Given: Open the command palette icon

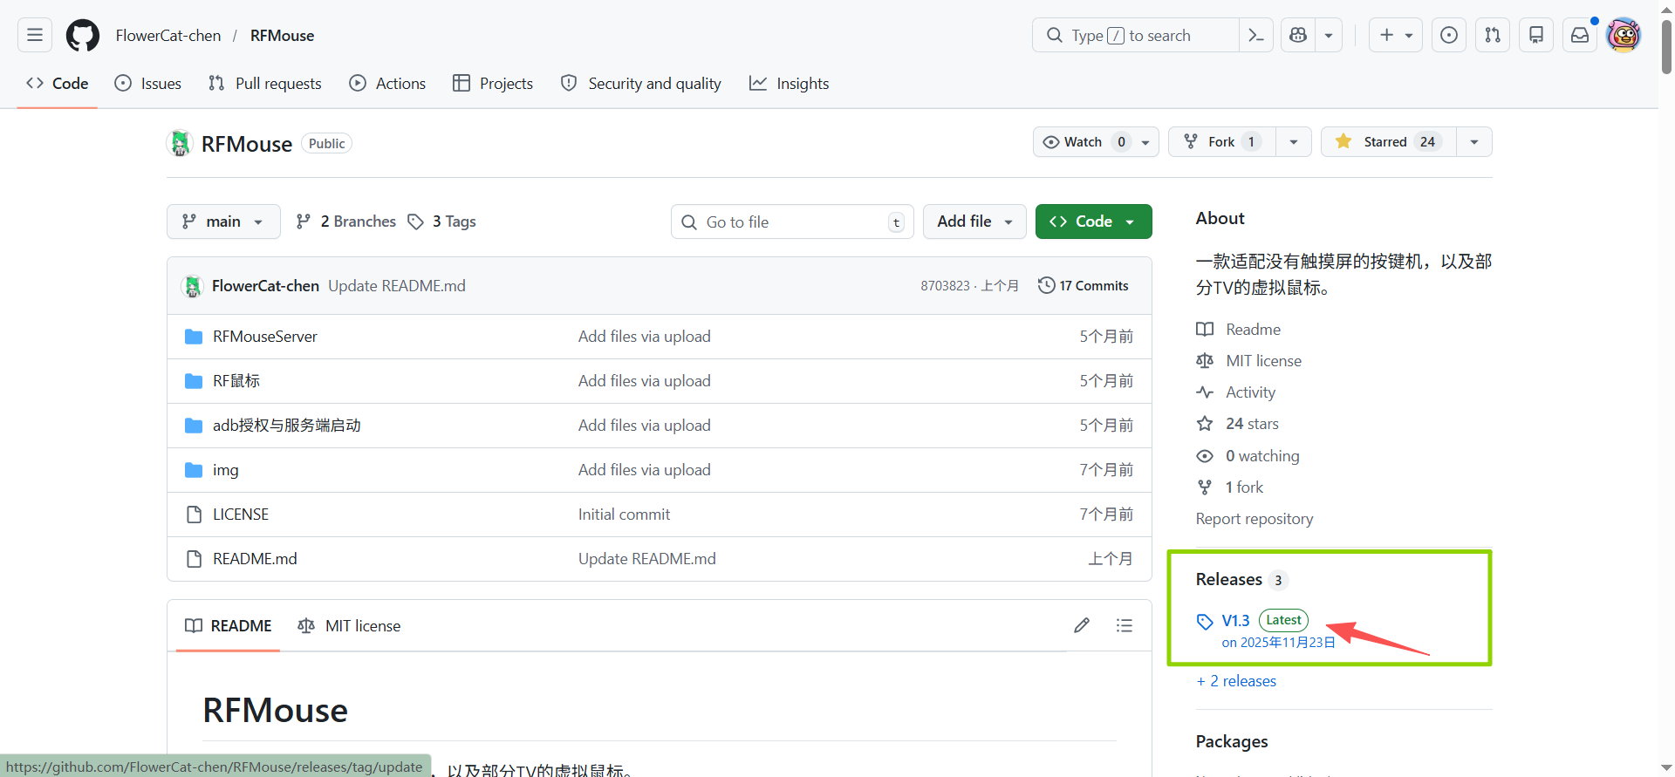Looking at the screenshot, I should [x=1256, y=35].
